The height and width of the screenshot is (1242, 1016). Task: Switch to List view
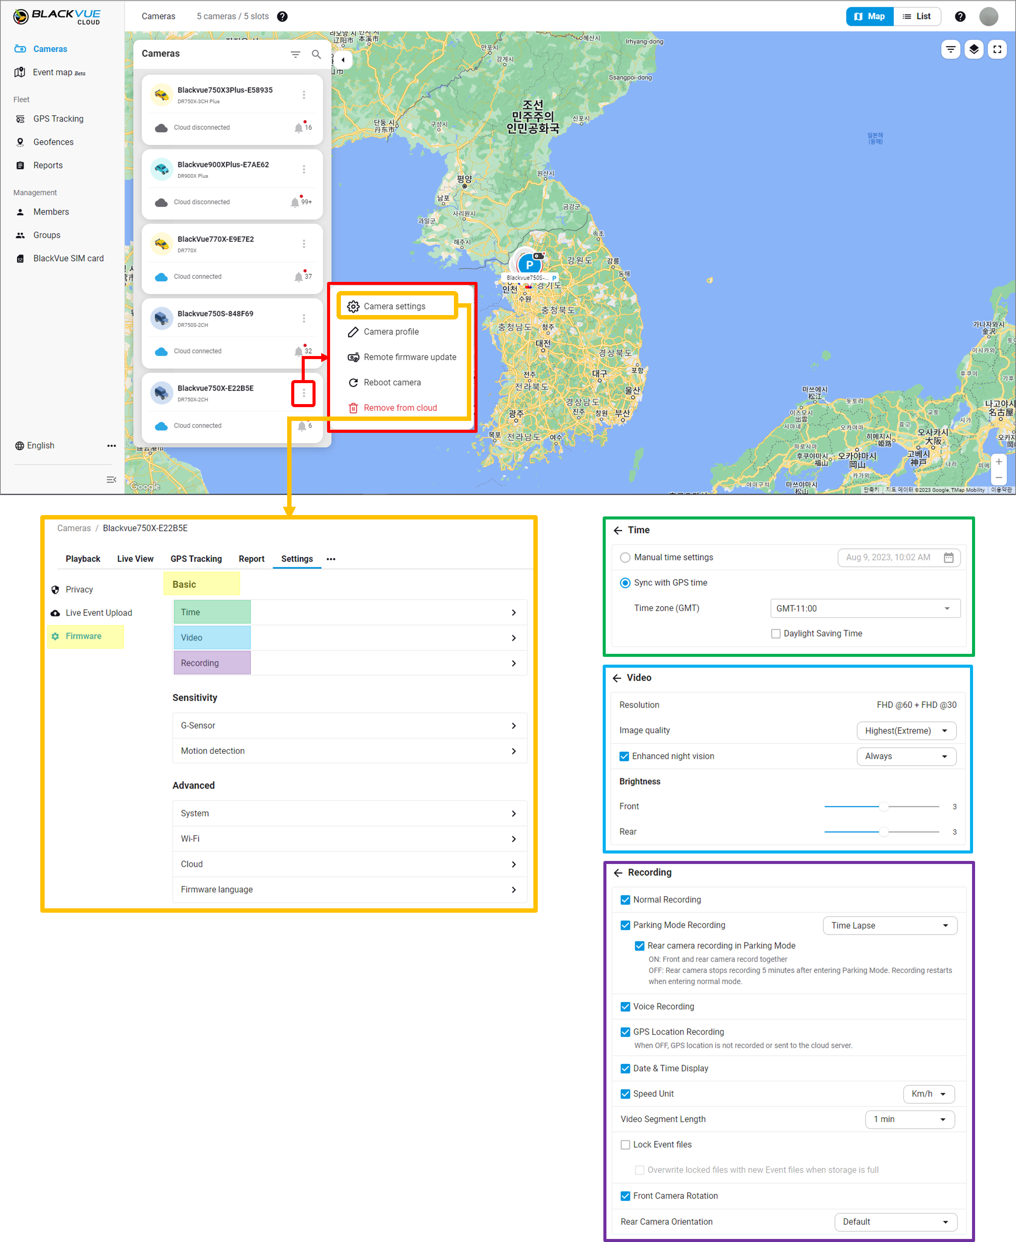(917, 16)
